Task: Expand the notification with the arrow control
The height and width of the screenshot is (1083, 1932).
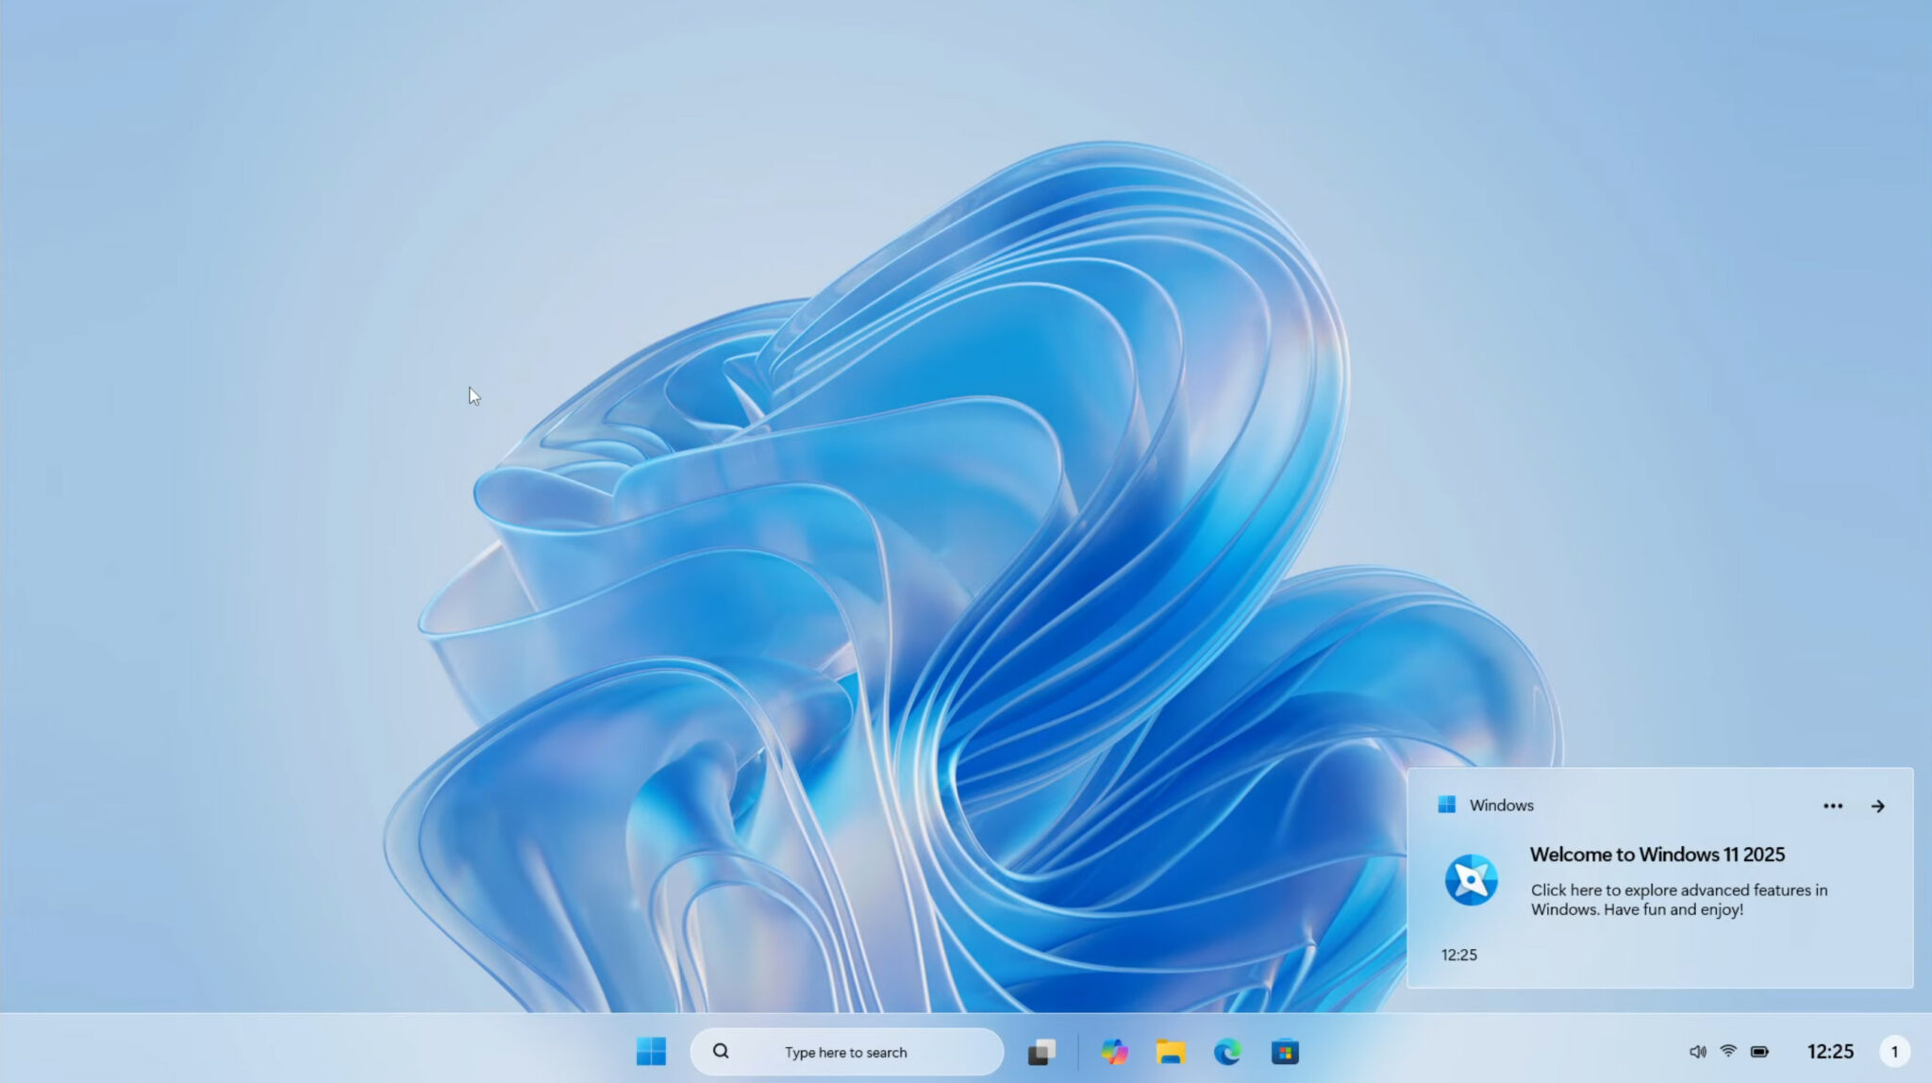Action: [x=1878, y=806]
